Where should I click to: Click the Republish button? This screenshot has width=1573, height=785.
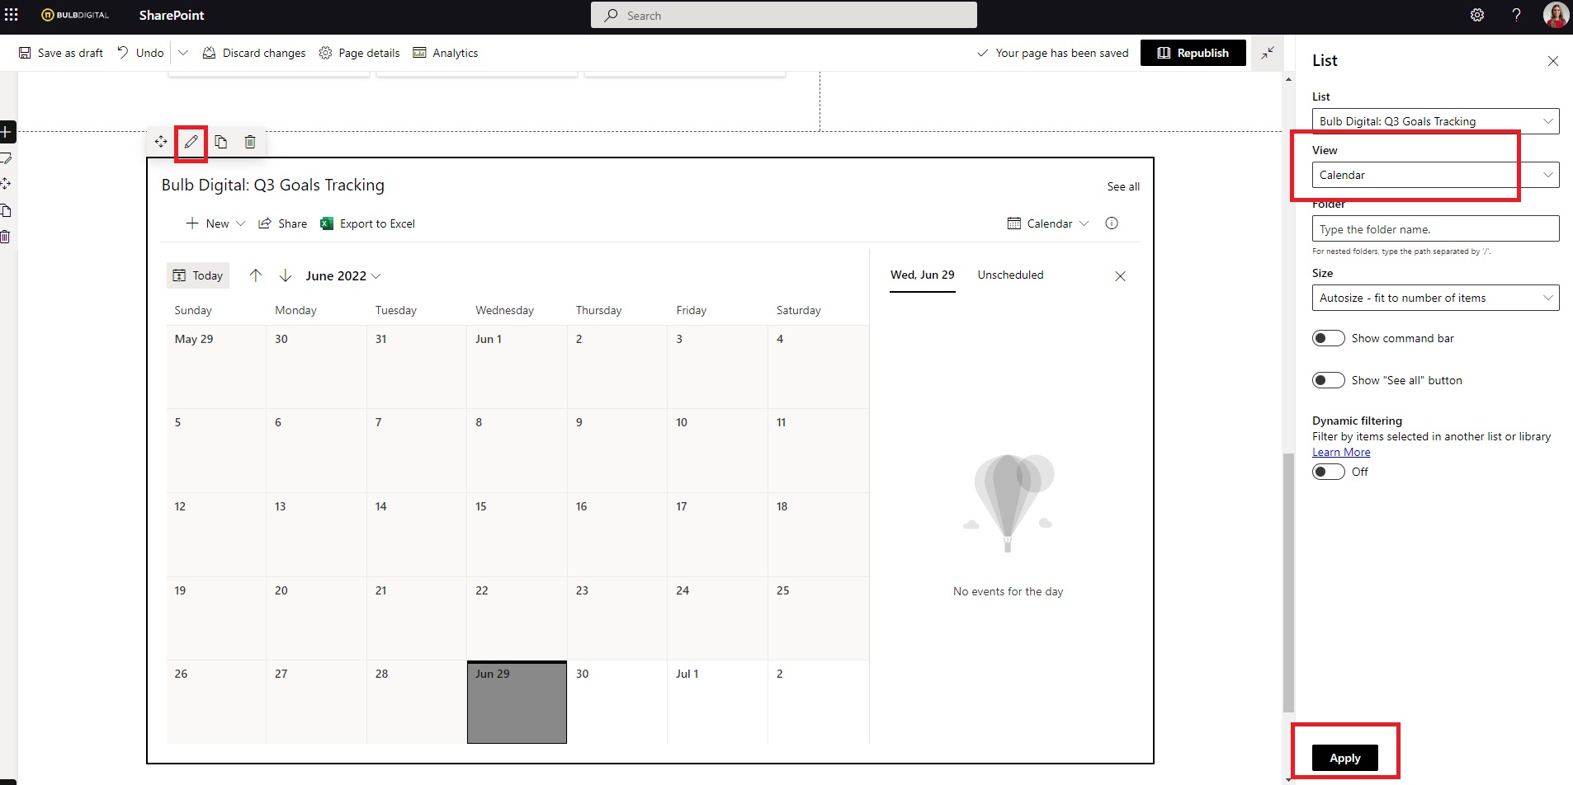pyautogui.click(x=1193, y=53)
